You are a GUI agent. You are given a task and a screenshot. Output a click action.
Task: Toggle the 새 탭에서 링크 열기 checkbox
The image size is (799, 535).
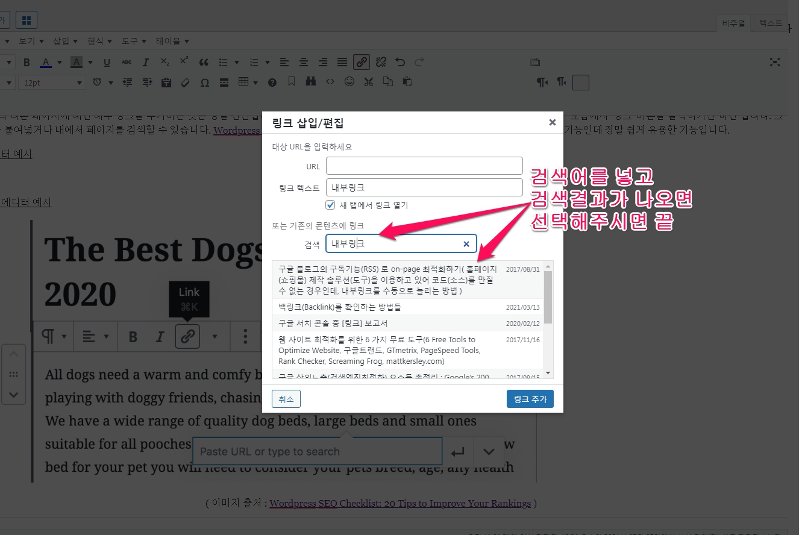330,205
